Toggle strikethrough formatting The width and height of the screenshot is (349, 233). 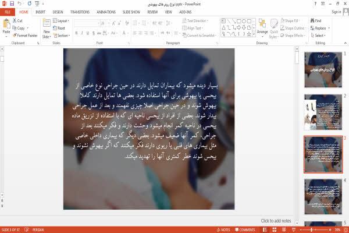[x=99, y=33]
